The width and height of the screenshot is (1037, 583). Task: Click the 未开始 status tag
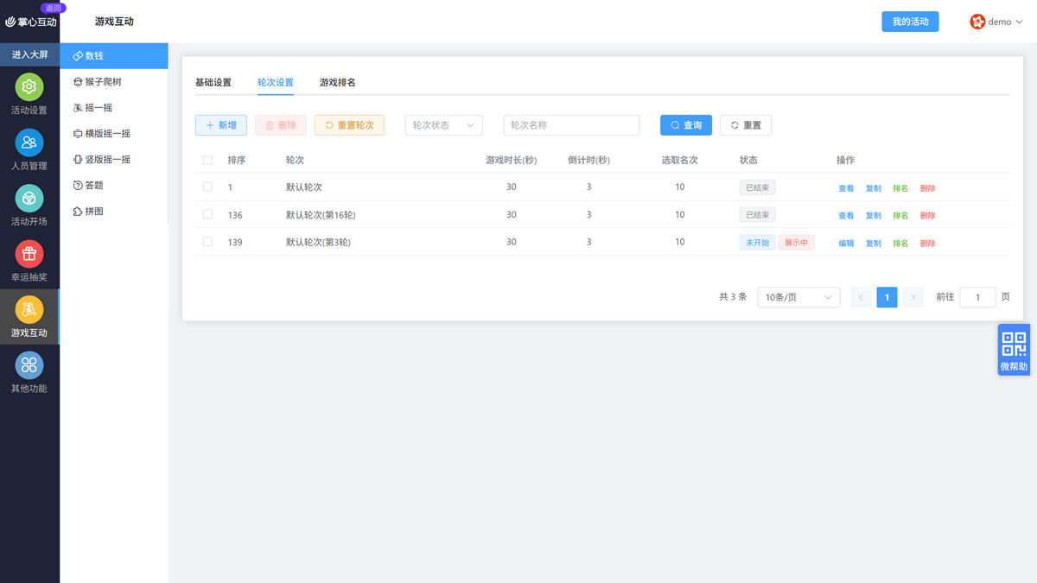[x=757, y=243]
